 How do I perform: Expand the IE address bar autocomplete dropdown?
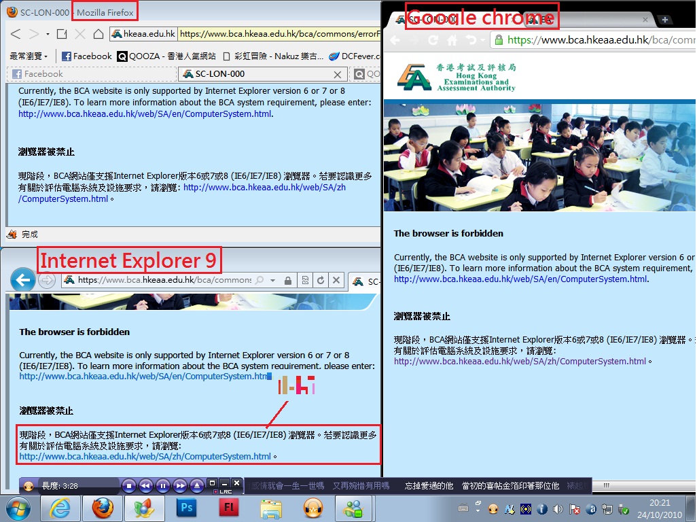click(x=272, y=281)
